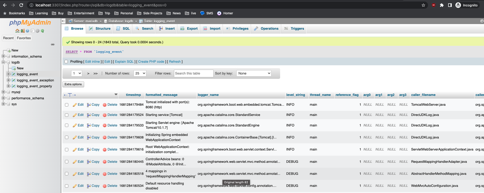Click Delete icon for row 1681284180445
Screen dimensions: 484x193
point(105,162)
